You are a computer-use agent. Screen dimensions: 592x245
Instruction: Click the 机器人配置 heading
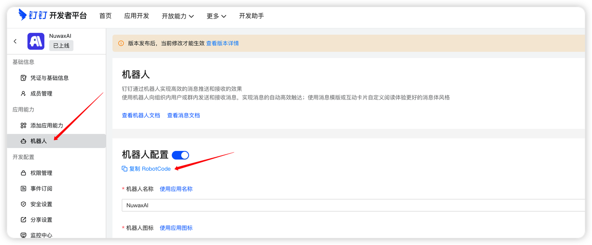[x=145, y=155]
